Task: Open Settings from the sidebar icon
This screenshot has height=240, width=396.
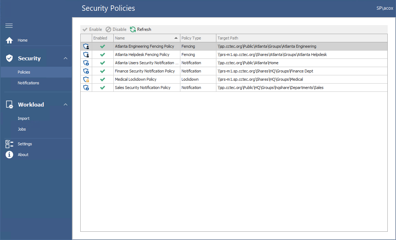Action: pyautogui.click(x=9, y=144)
